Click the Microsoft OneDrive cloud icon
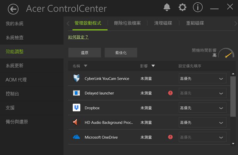The width and height of the screenshot is (238, 155). [76, 137]
